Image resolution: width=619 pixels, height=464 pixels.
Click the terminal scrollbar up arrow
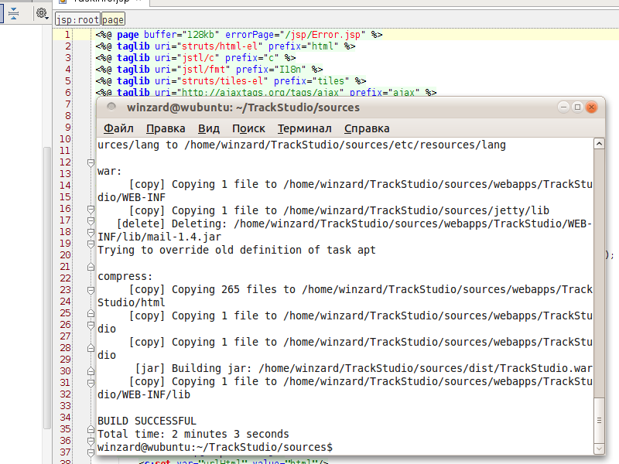coord(598,144)
